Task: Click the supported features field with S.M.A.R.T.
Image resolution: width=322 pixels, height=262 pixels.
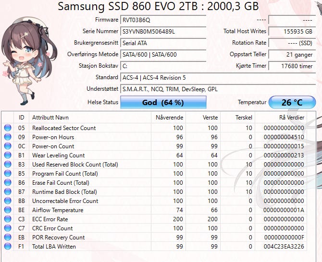Action: (x=218, y=89)
